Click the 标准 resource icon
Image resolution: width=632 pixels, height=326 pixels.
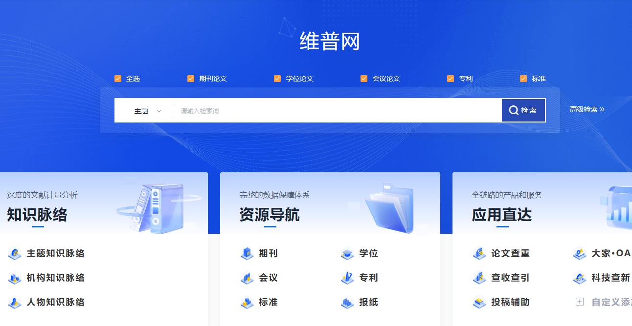click(x=247, y=303)
